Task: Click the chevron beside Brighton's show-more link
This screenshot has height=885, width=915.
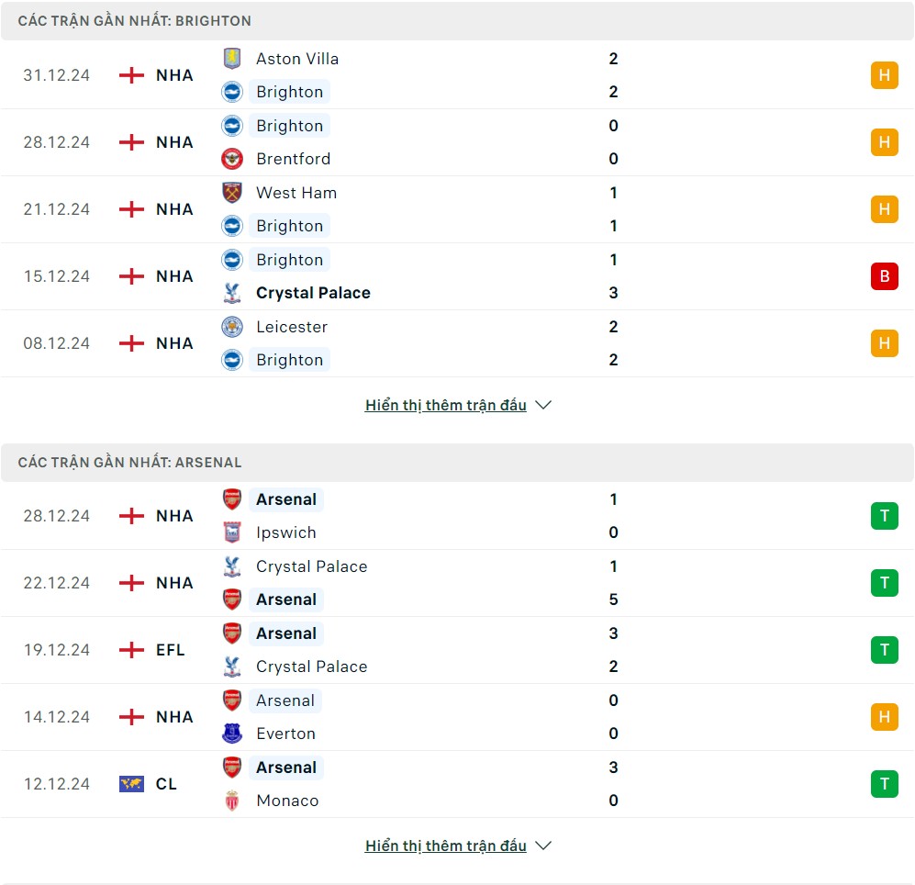Action: (x=543, y=405)
